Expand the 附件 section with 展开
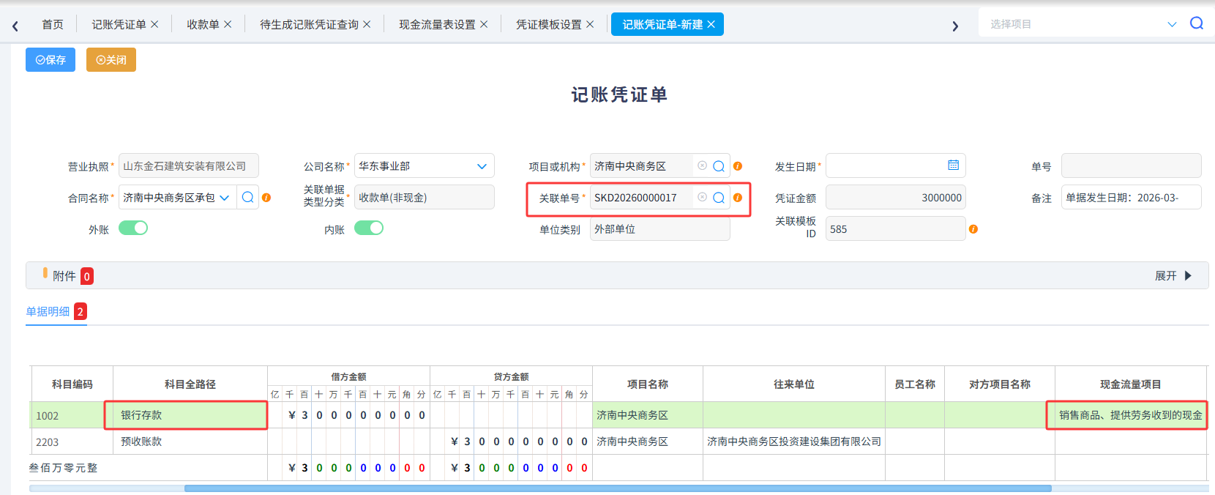This screenshot has height=495, width=1215. click(1173, 276)
